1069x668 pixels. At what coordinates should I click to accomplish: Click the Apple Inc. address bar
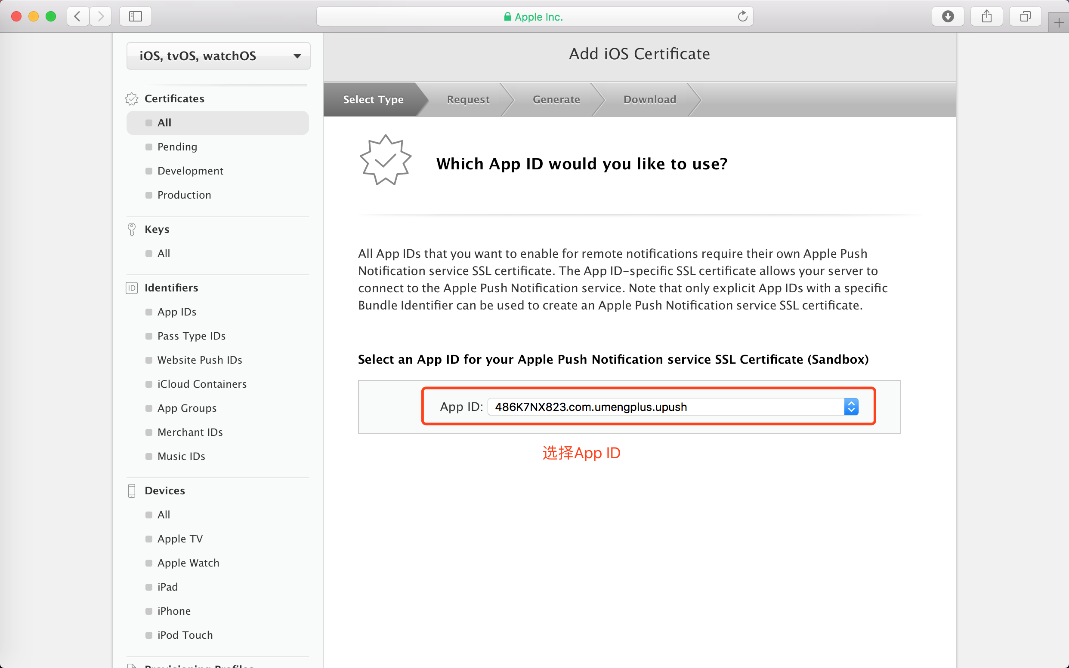534,16
